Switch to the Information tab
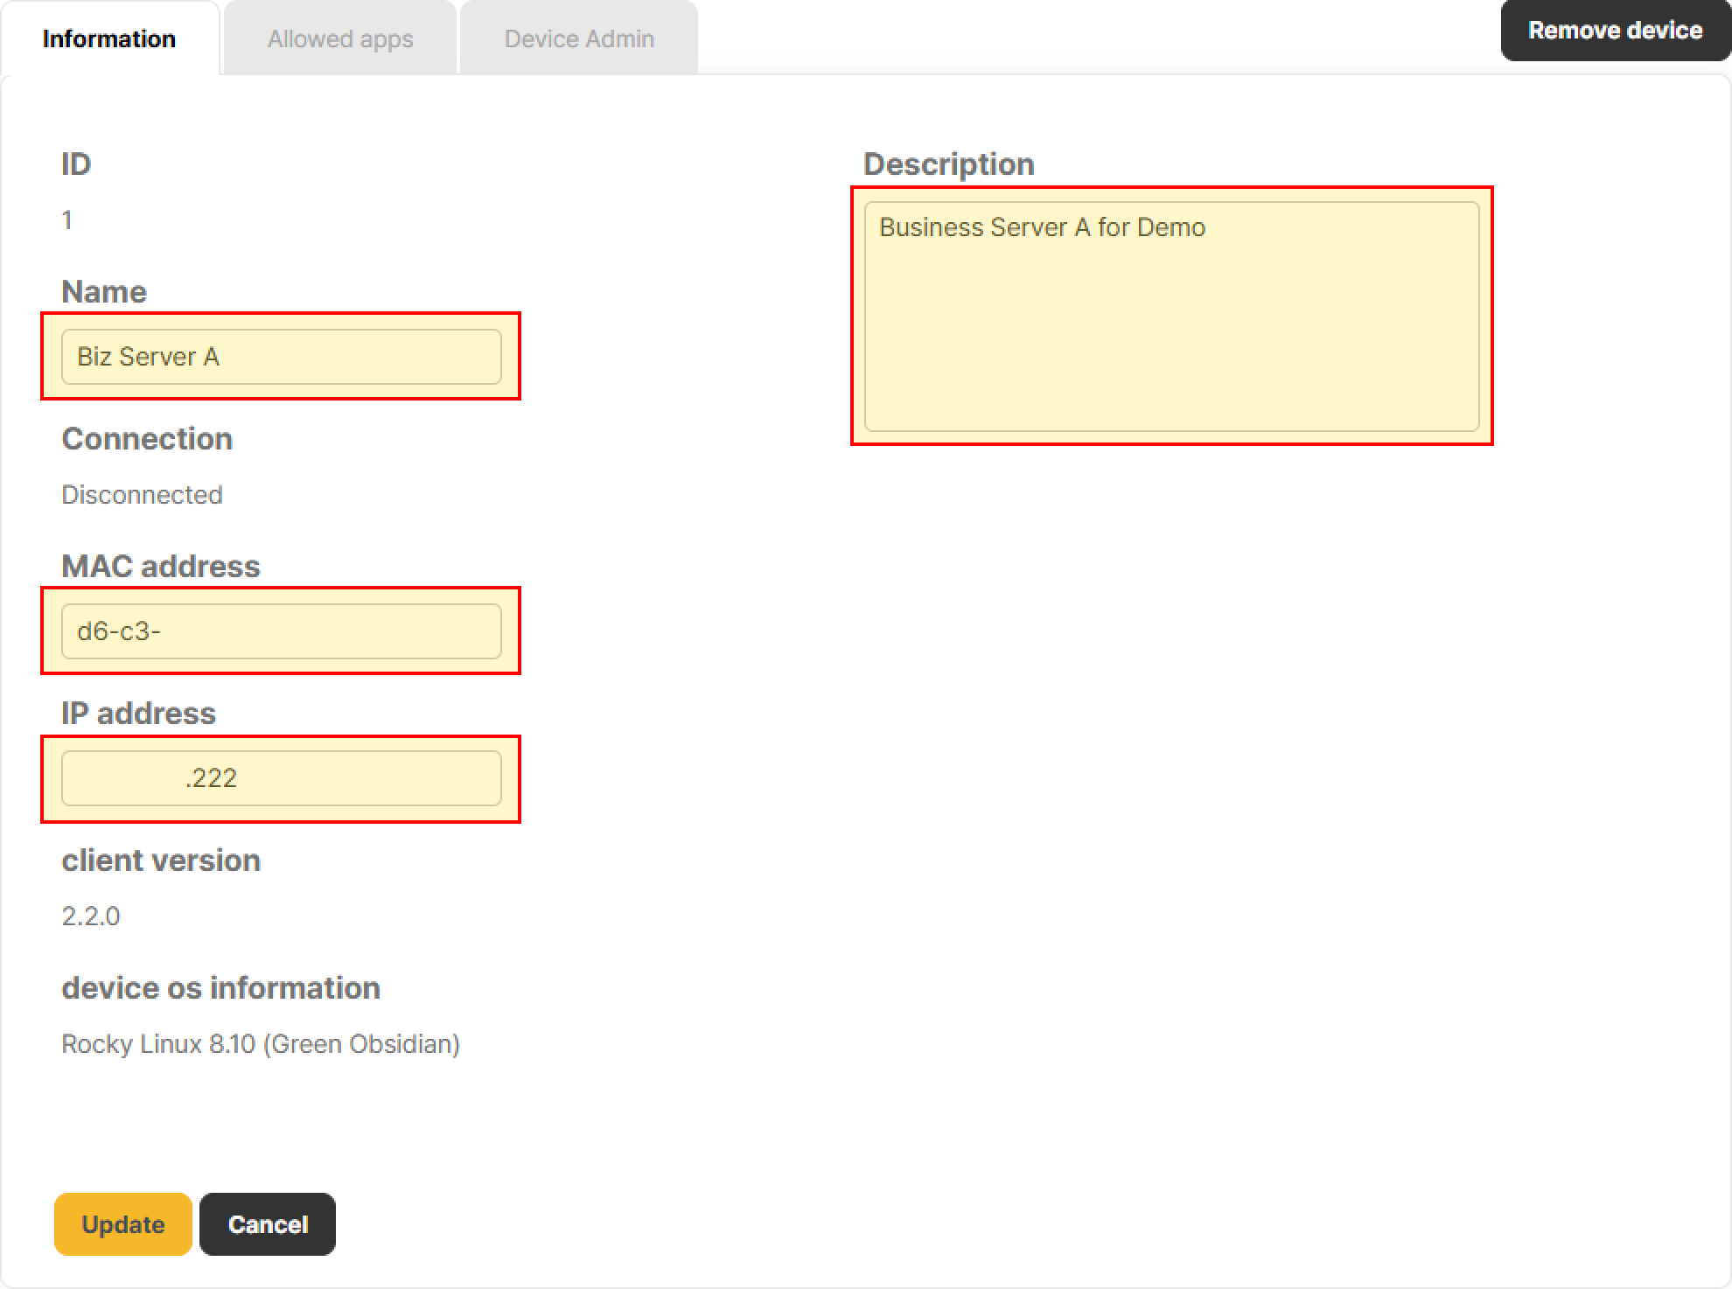 click(x=109, y=38)
